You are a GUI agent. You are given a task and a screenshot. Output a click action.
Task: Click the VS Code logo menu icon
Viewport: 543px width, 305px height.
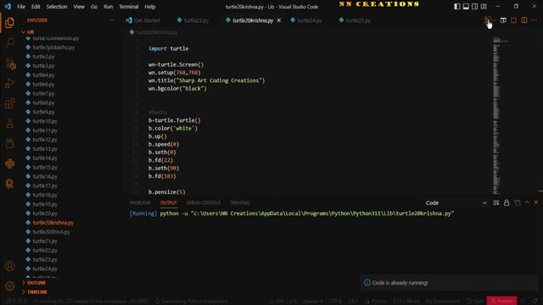[x=8, y=7]
